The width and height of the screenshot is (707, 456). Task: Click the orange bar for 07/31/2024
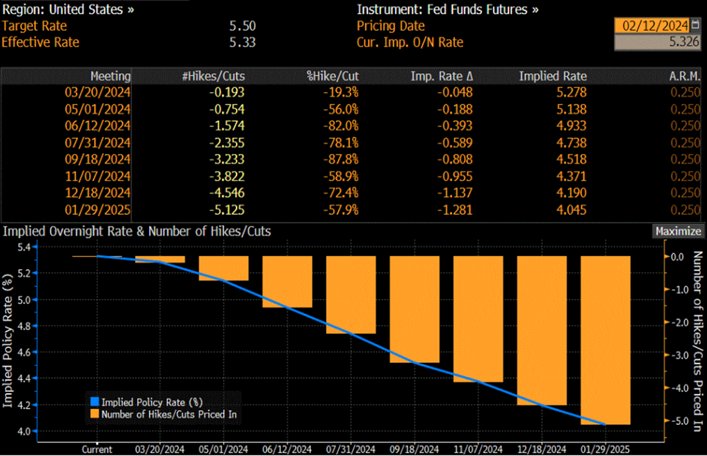coord(351,294)
